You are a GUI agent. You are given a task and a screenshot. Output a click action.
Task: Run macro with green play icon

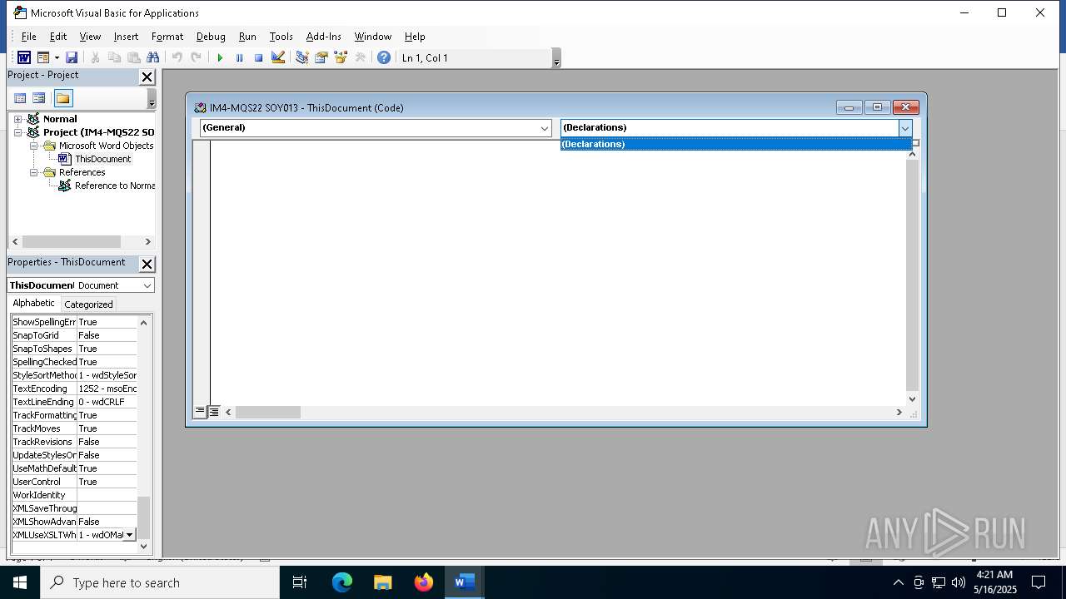[x=220, y=57]
